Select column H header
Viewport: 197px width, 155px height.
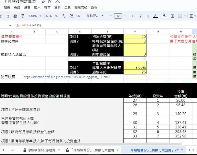pyautogui.click(x=181, y=31)
